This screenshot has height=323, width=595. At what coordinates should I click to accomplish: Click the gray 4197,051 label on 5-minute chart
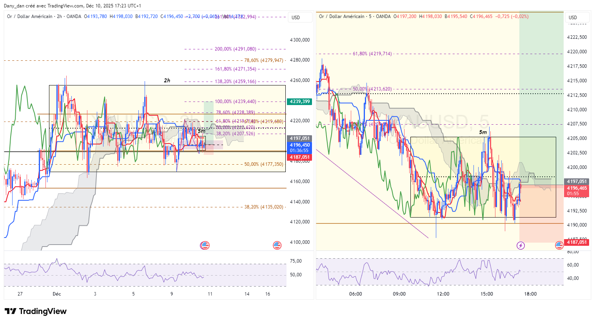[577, 181]
